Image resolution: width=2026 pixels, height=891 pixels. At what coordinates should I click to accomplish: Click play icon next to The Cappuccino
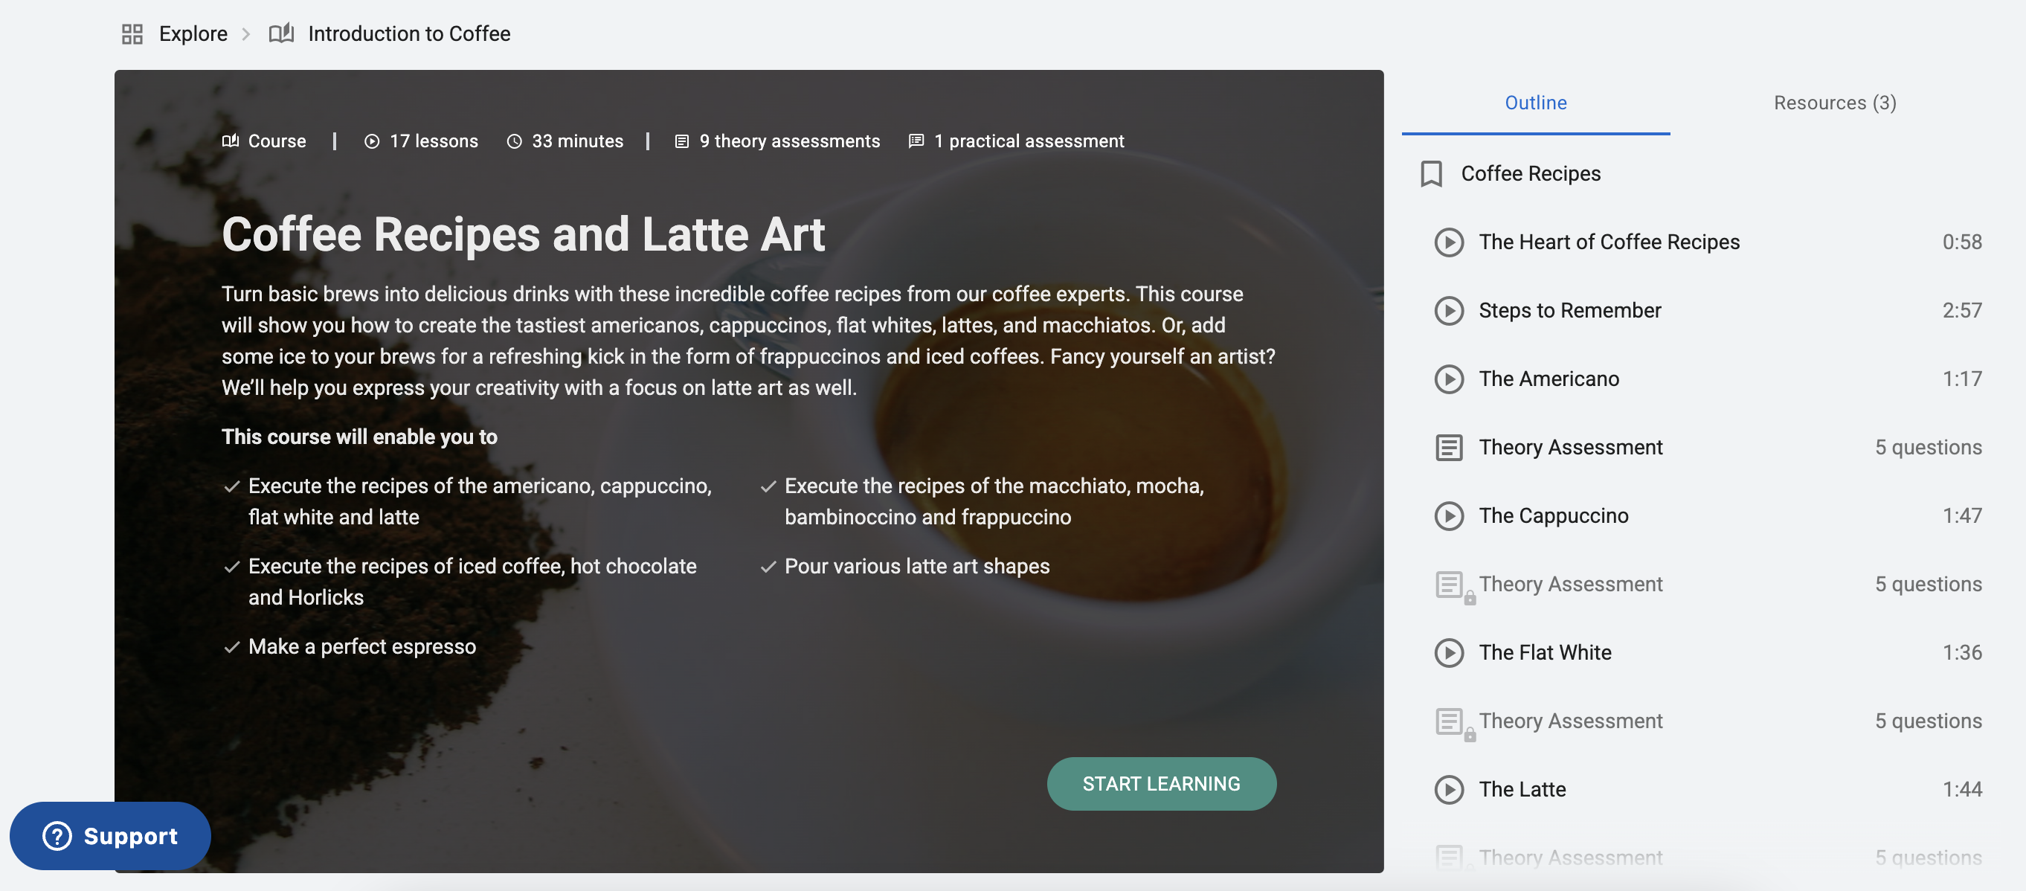point(1449,516)
